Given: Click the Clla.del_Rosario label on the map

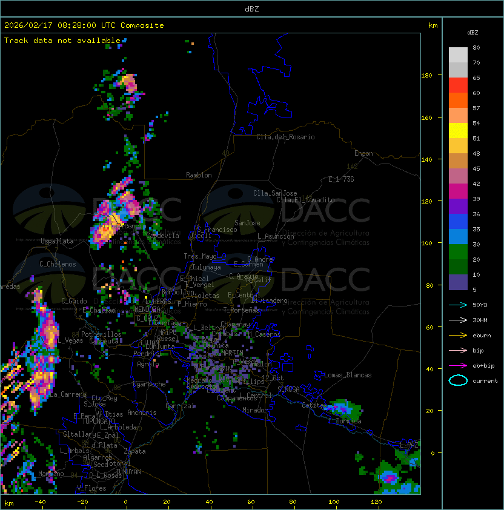Looking at the screenshot, I should coord(285,137).
